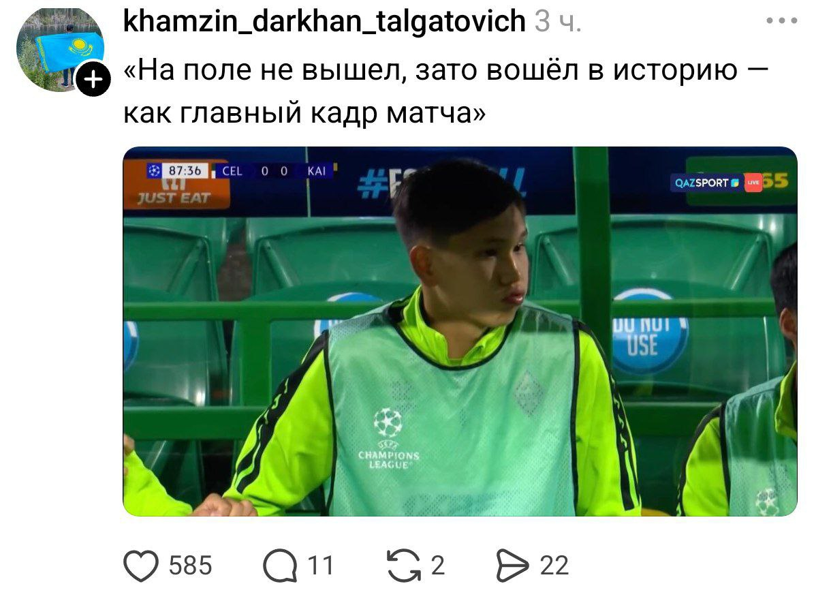Click the 3 ч. post timestamp
Screen dimensions: 831x601
558,22
